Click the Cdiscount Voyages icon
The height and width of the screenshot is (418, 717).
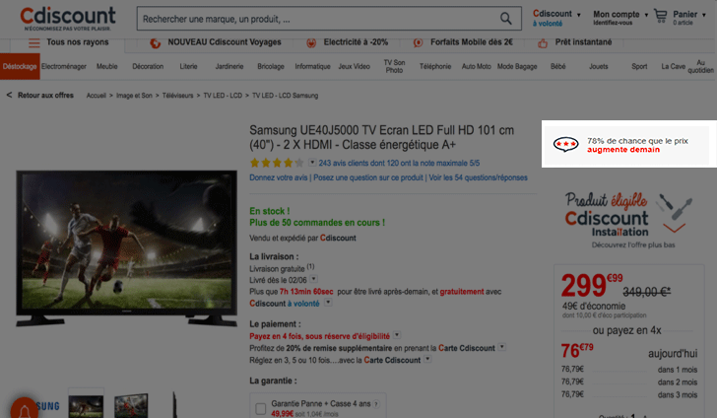pyautogui.click(x=155, y=43)
